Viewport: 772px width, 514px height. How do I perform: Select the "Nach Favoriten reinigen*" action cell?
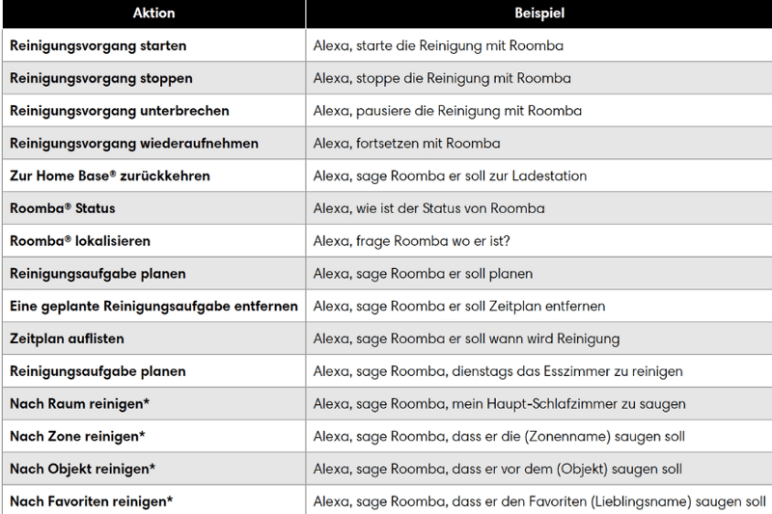pyautogui.click(x=92, y=501)
